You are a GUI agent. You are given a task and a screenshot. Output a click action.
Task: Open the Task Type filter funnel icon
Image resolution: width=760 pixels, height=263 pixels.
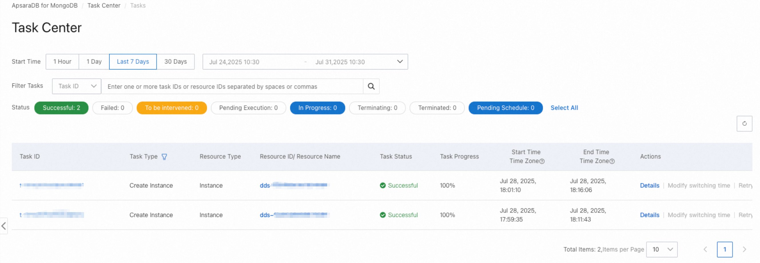coord(164,157)
